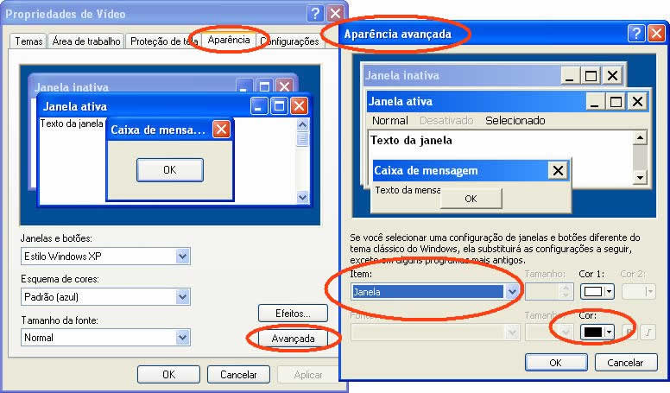Viewport: 670px width, 393px height.
Task: Click scroll up arrow in Texto da janela preview
Action: coord(640,137)
